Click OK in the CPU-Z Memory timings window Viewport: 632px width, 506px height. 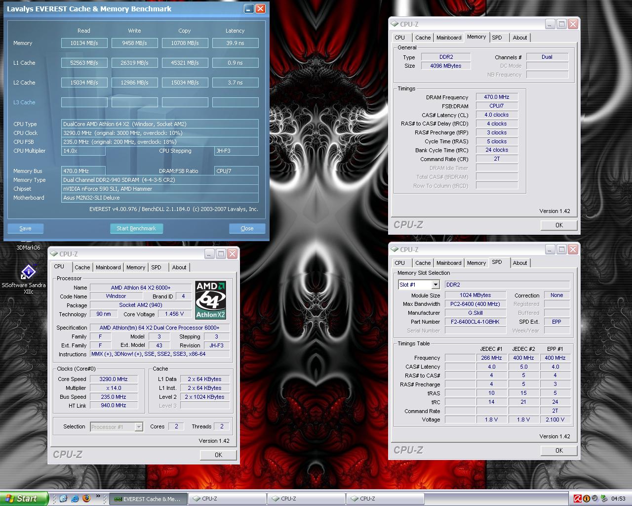click(x=559, y=225)
